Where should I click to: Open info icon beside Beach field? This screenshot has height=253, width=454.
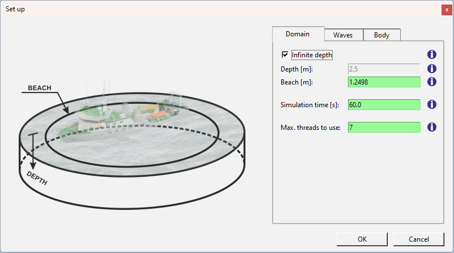click(432, 82)
